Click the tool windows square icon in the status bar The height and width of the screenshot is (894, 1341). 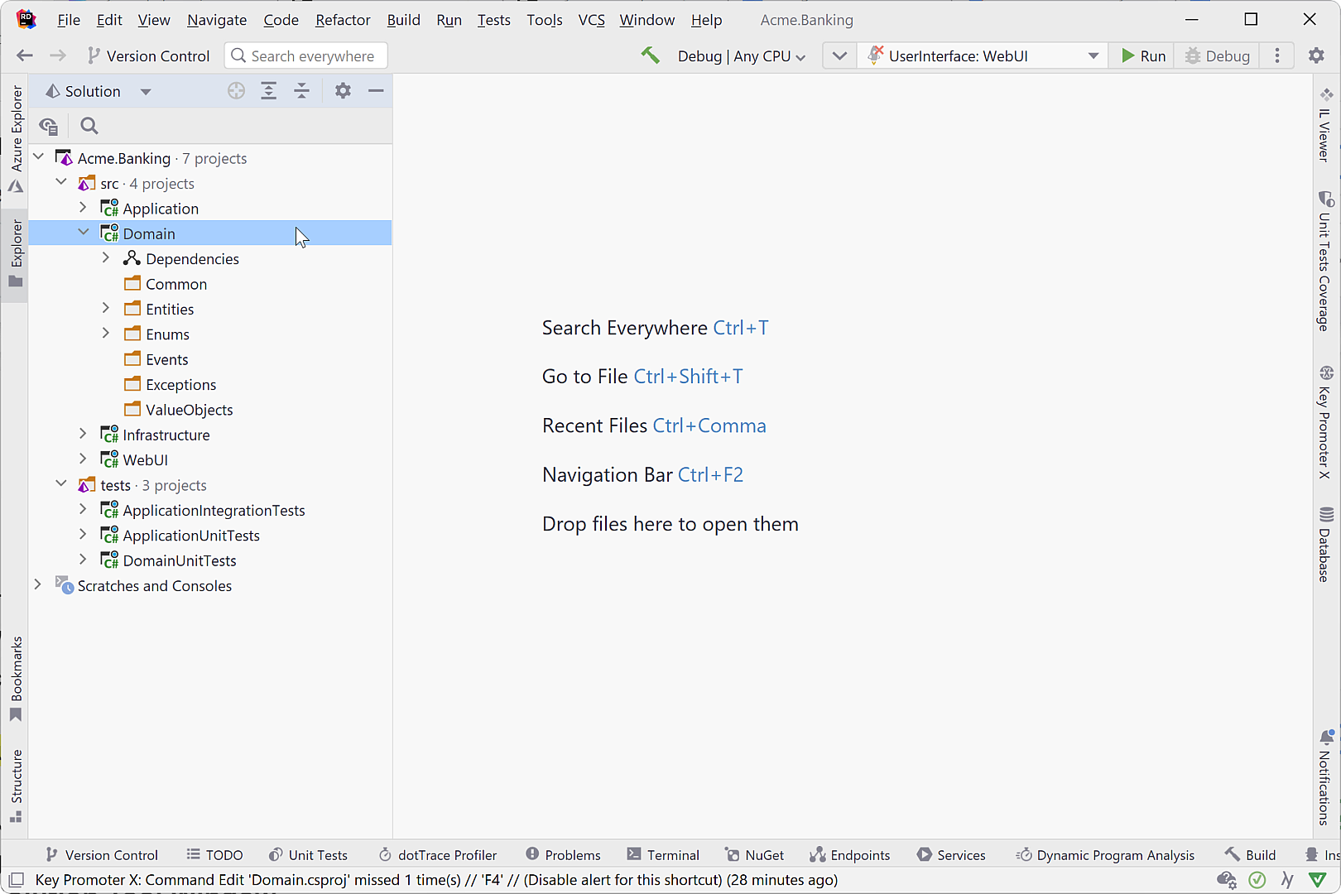[x=16, y=880]
